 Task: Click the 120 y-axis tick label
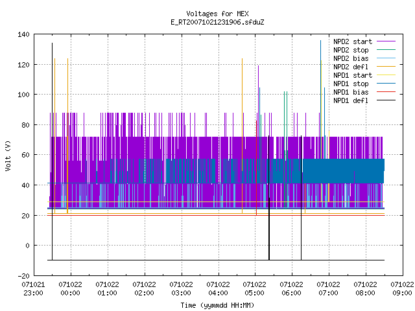click(23, 65)
